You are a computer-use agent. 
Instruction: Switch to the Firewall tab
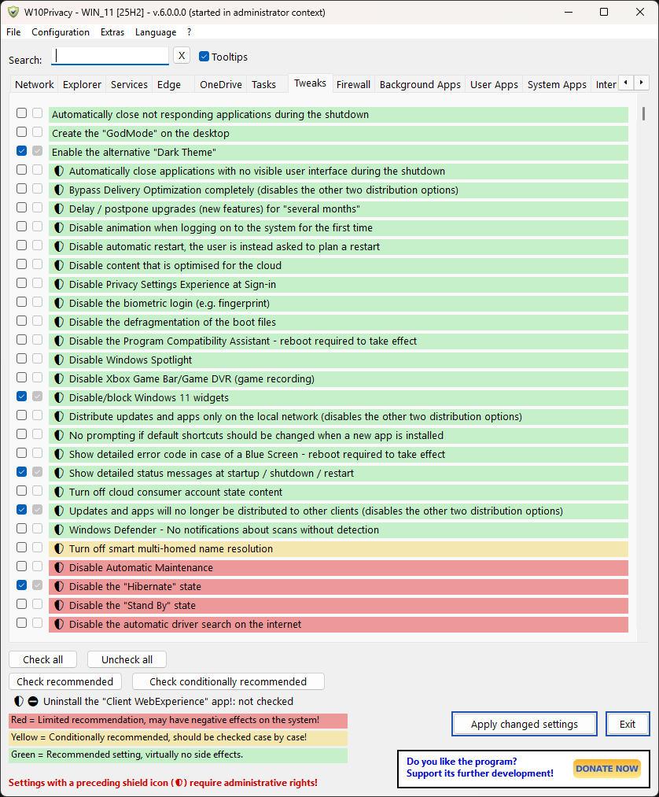pos(353,84)
